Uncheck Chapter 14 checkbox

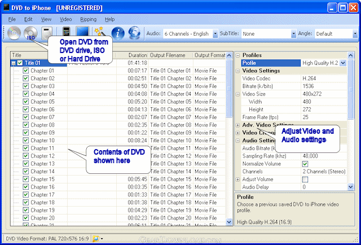click(25, 171)
